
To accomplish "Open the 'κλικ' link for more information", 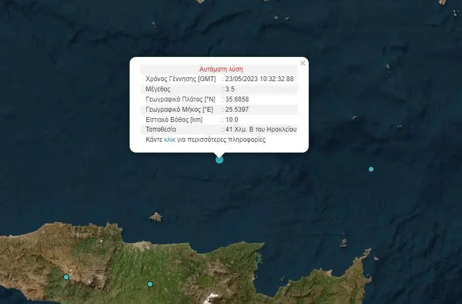I will coord(169,140).
